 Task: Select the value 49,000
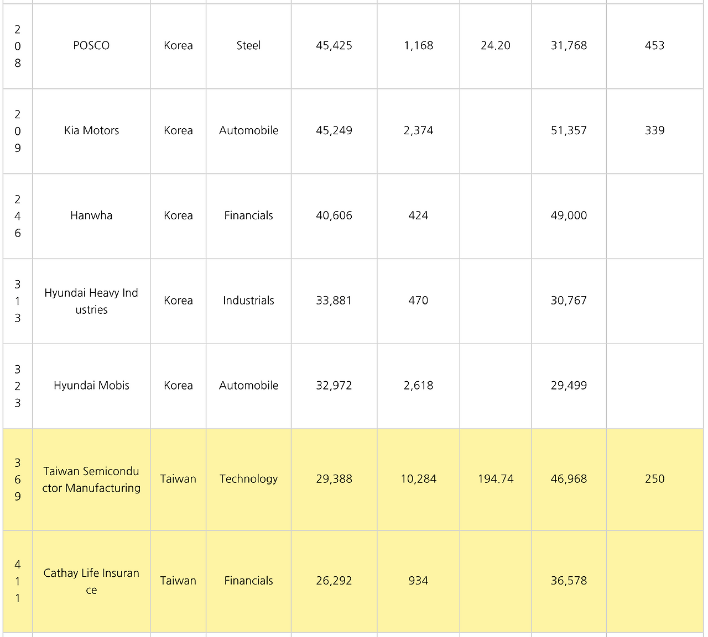pos(569,216)
